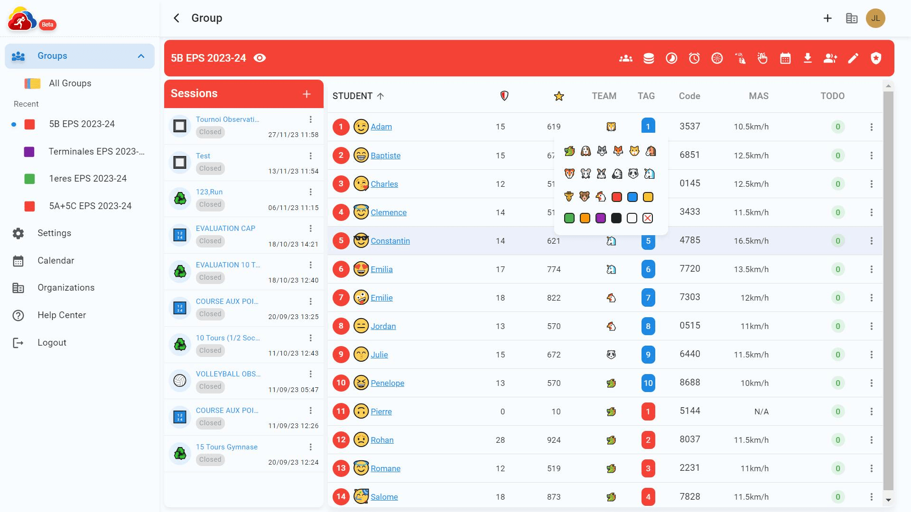The height and width of the screenshot is (512, 911).
Task: Remove team with the red X swatch
Action: coord(648,218)
